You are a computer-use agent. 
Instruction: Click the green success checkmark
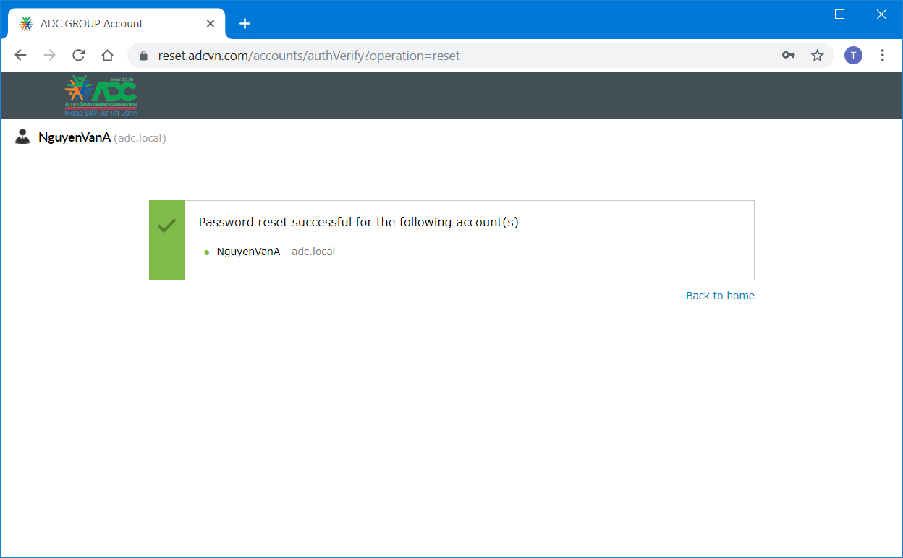click(x=166, y=226)
